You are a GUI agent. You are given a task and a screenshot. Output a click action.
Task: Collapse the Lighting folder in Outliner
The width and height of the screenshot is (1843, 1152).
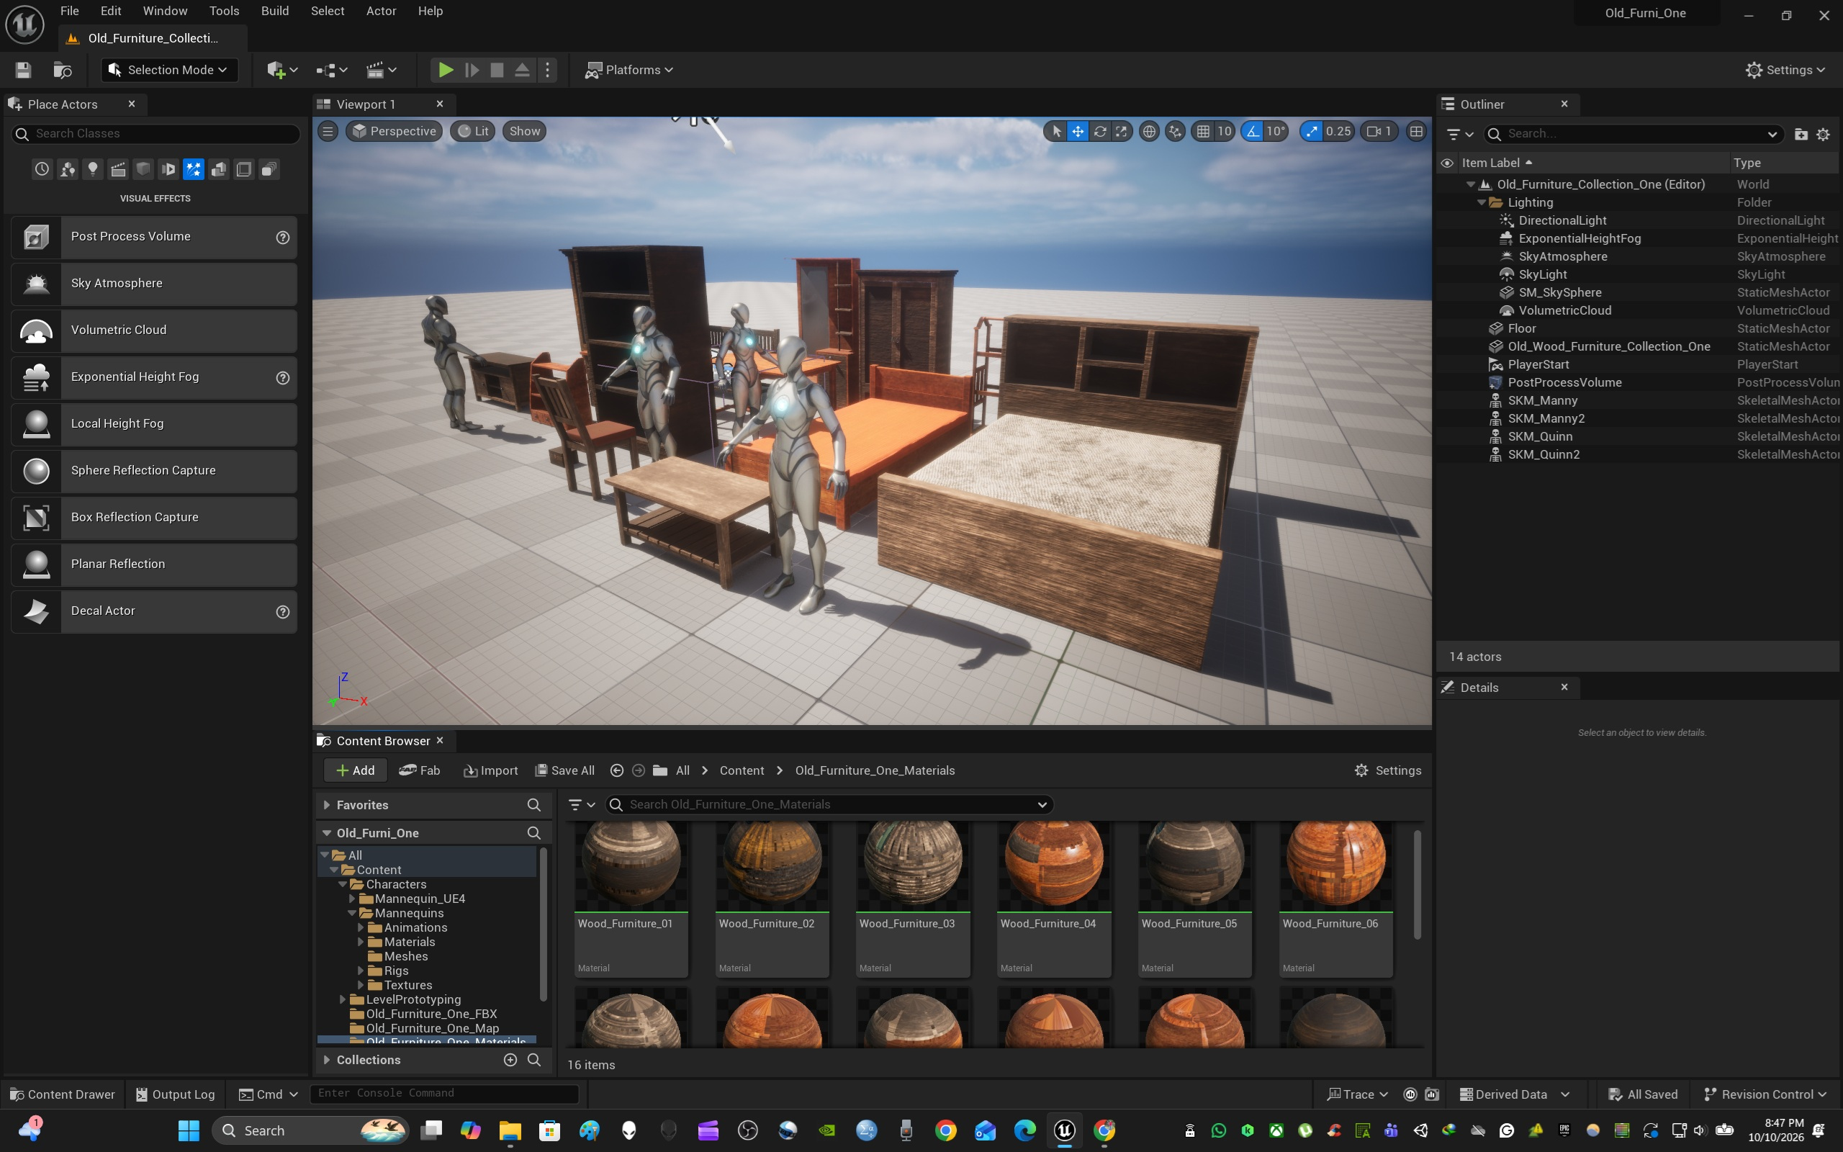point(1482,202)
